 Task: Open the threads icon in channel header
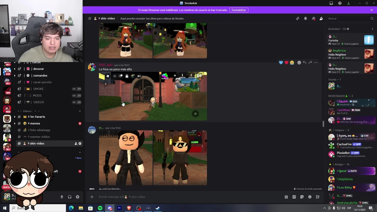[x=297, y=18]
